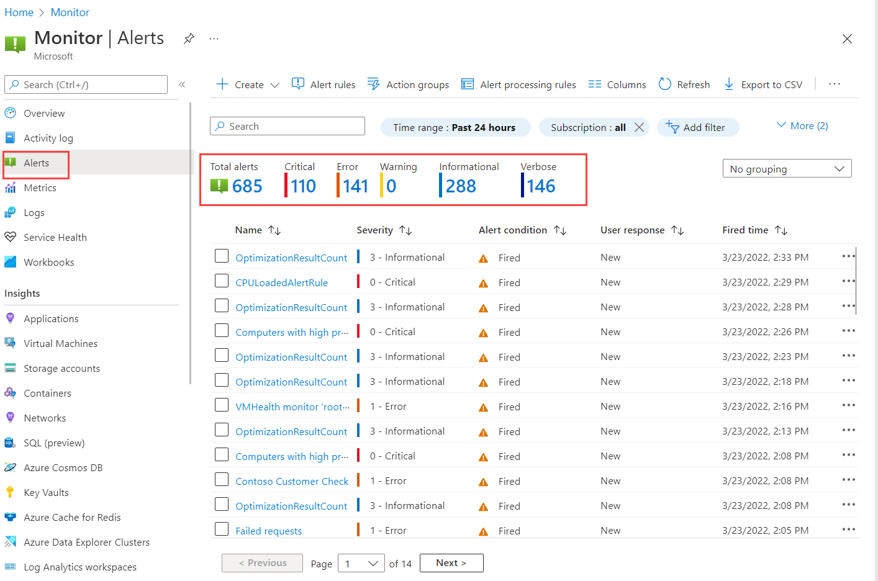
Task: Open the No grouping dropdown
Action: [787, 168]
